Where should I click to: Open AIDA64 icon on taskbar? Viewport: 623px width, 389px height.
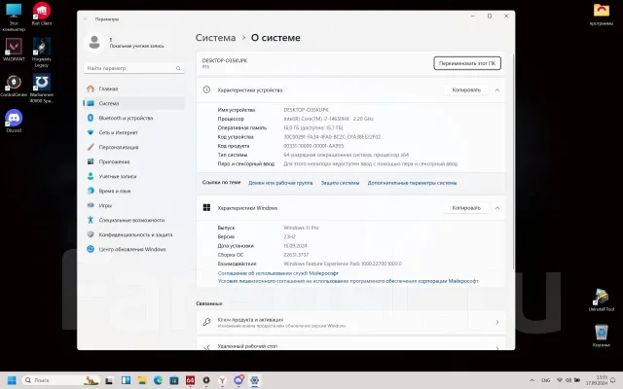pyautogui.click(x=191, y=380)
